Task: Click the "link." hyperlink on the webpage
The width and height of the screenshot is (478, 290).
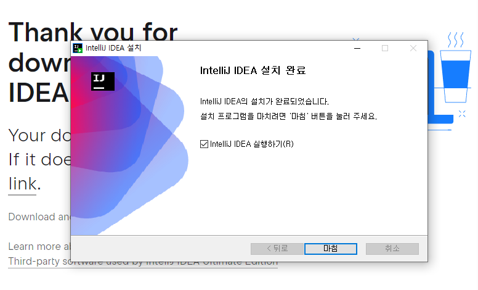Action: point(24,184)
